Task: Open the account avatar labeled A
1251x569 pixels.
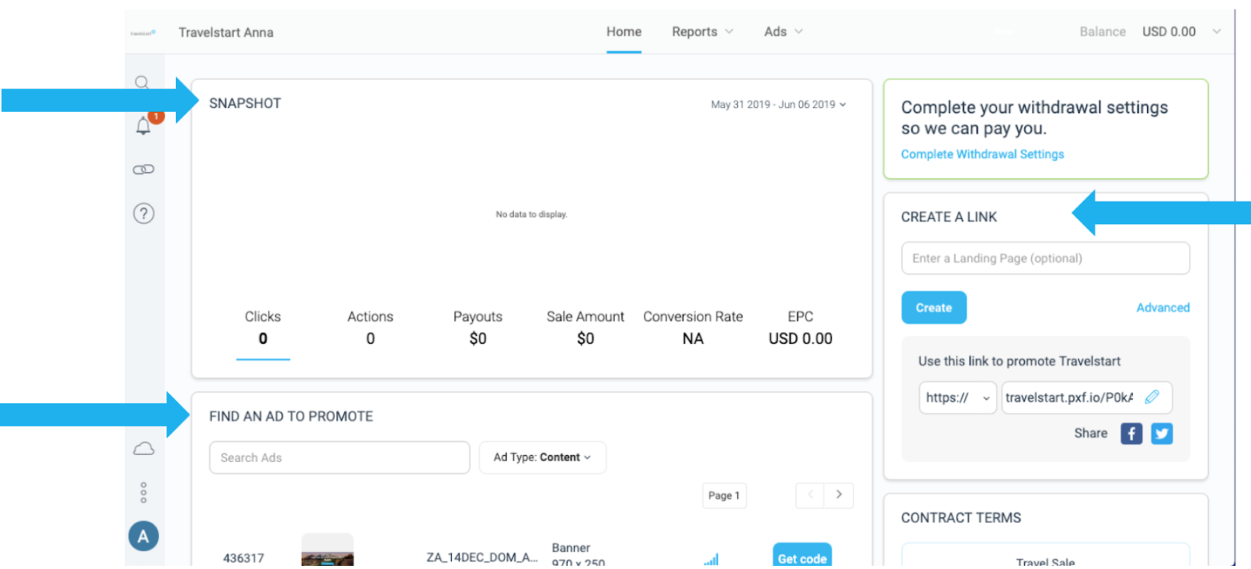Action: (x=144, y=536)
